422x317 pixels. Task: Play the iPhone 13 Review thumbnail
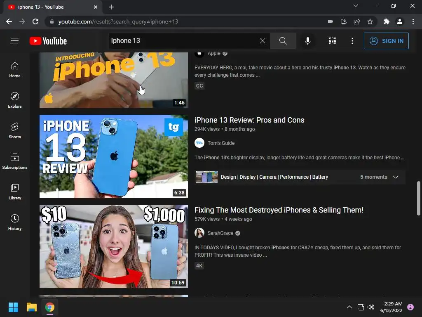pos(114,156)
